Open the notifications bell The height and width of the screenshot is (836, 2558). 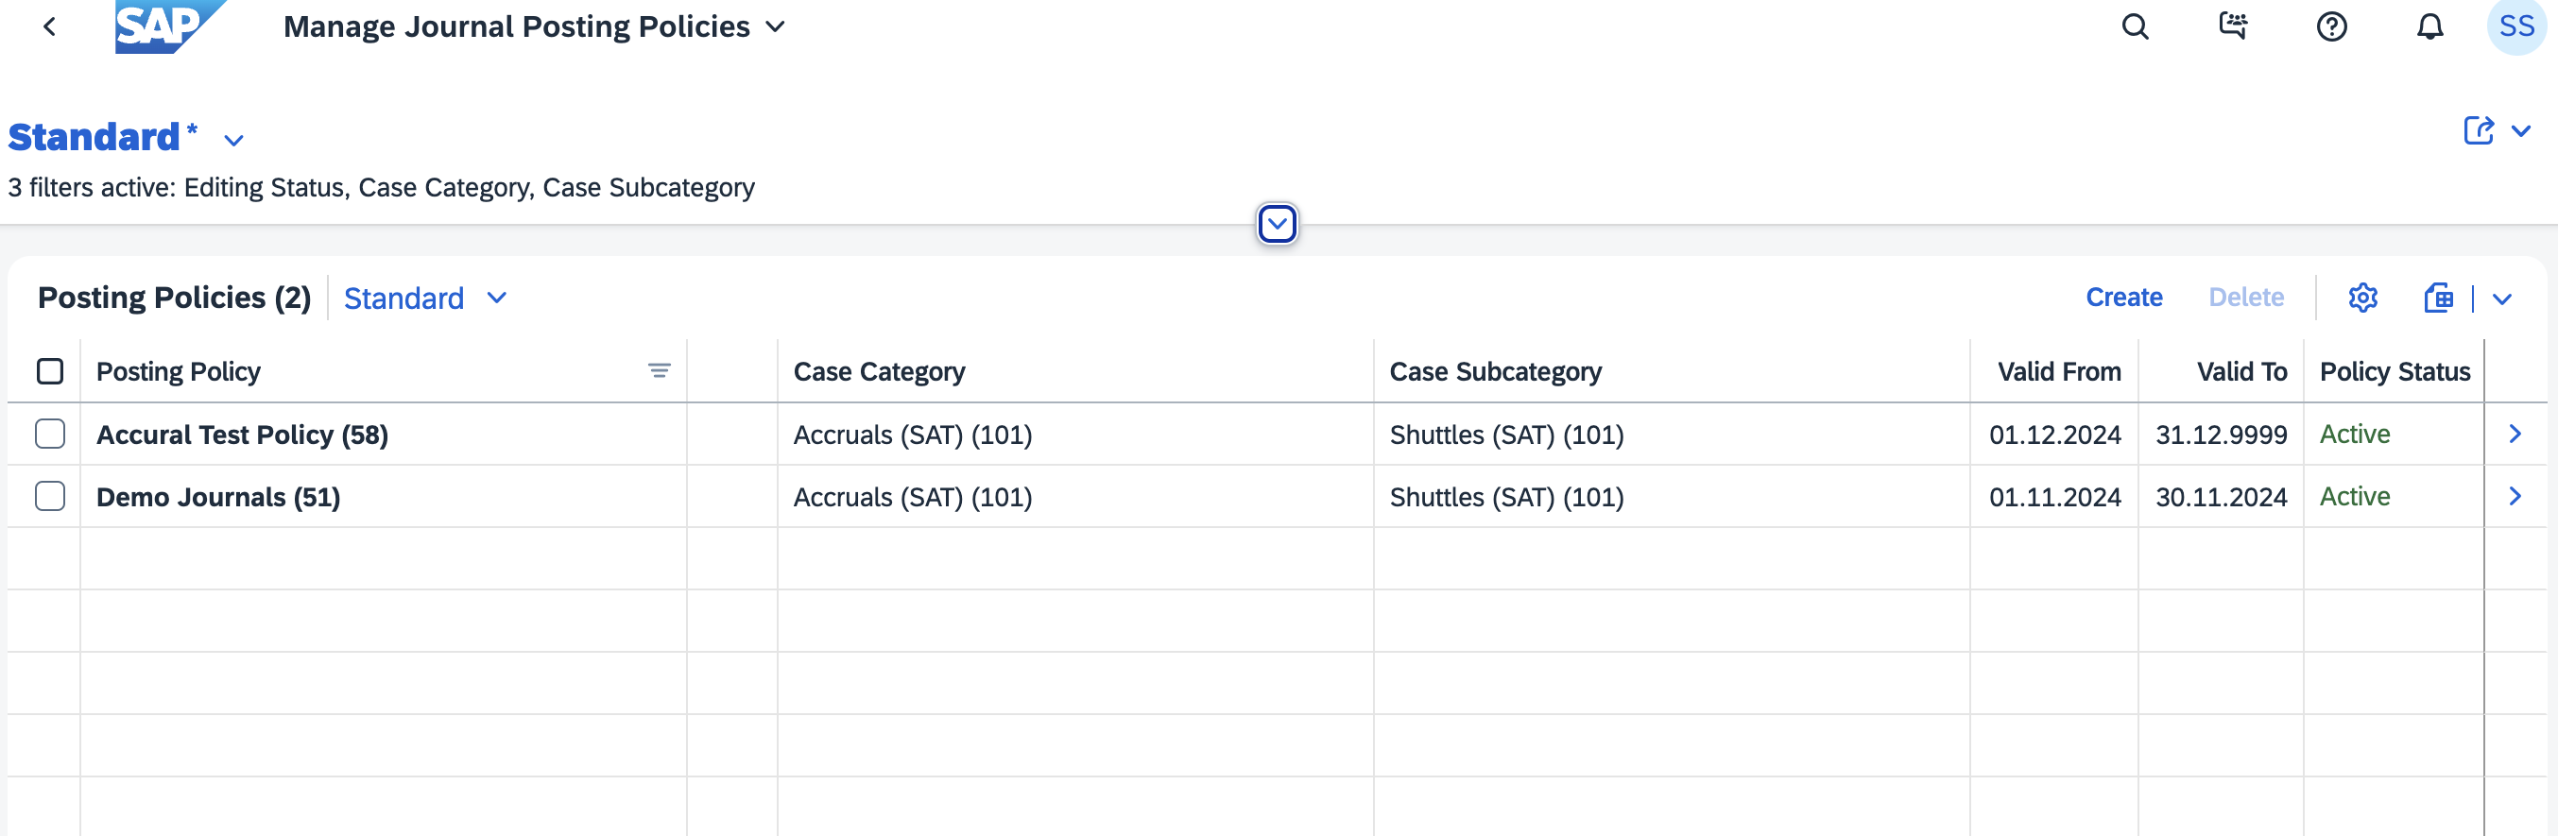tap(2429, 26)
